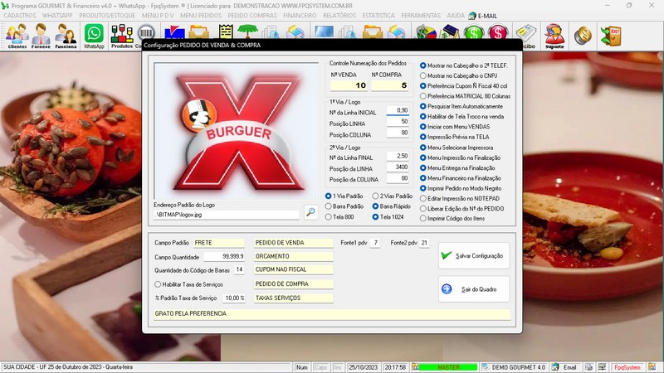
Task: Open the Suporte support icon
Action: click(x=554, y=36)
